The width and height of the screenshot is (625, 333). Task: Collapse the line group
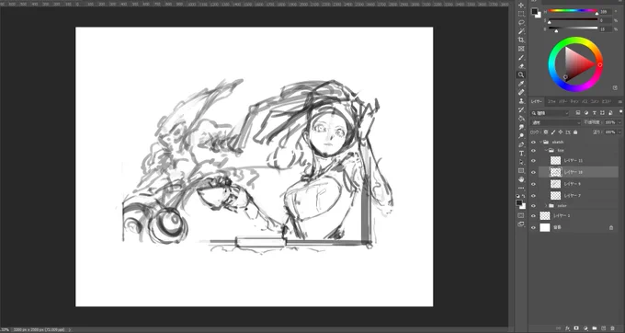tap(546, 150)
